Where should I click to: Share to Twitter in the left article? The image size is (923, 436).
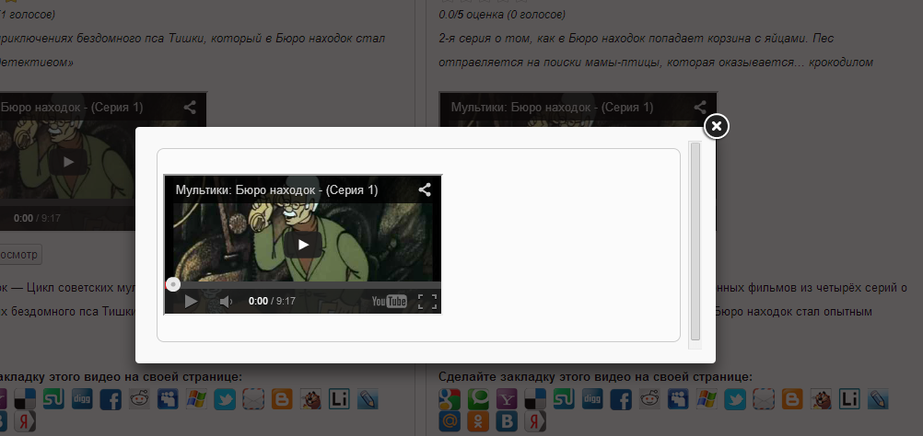(x=225, y=399)
